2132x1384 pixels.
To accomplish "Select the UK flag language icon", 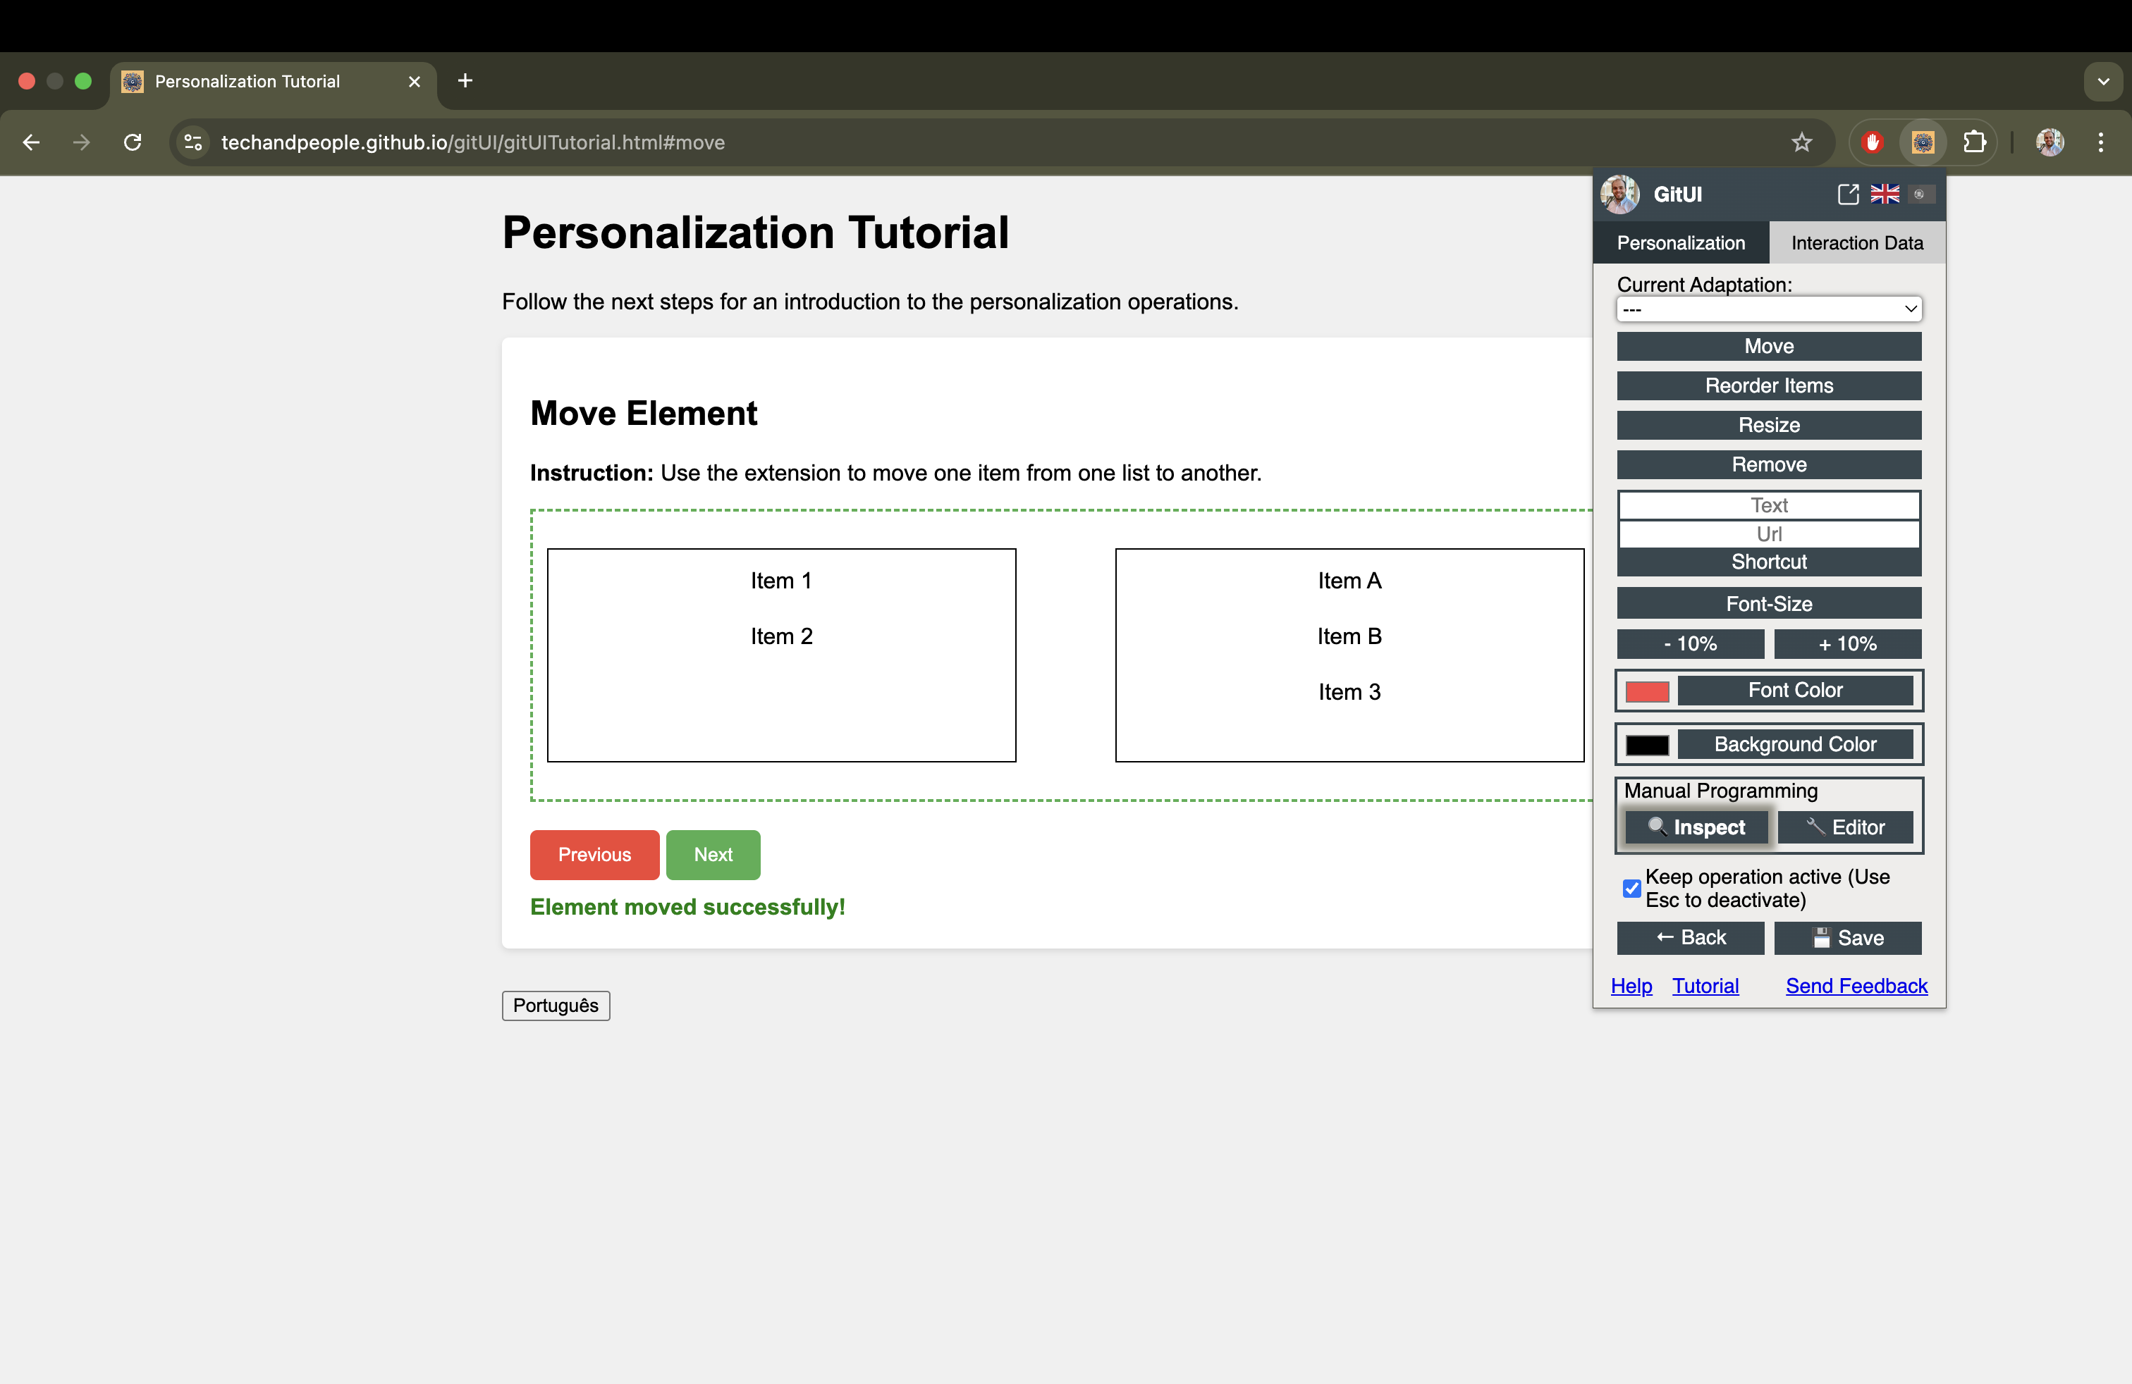I will coord(1885,194).
